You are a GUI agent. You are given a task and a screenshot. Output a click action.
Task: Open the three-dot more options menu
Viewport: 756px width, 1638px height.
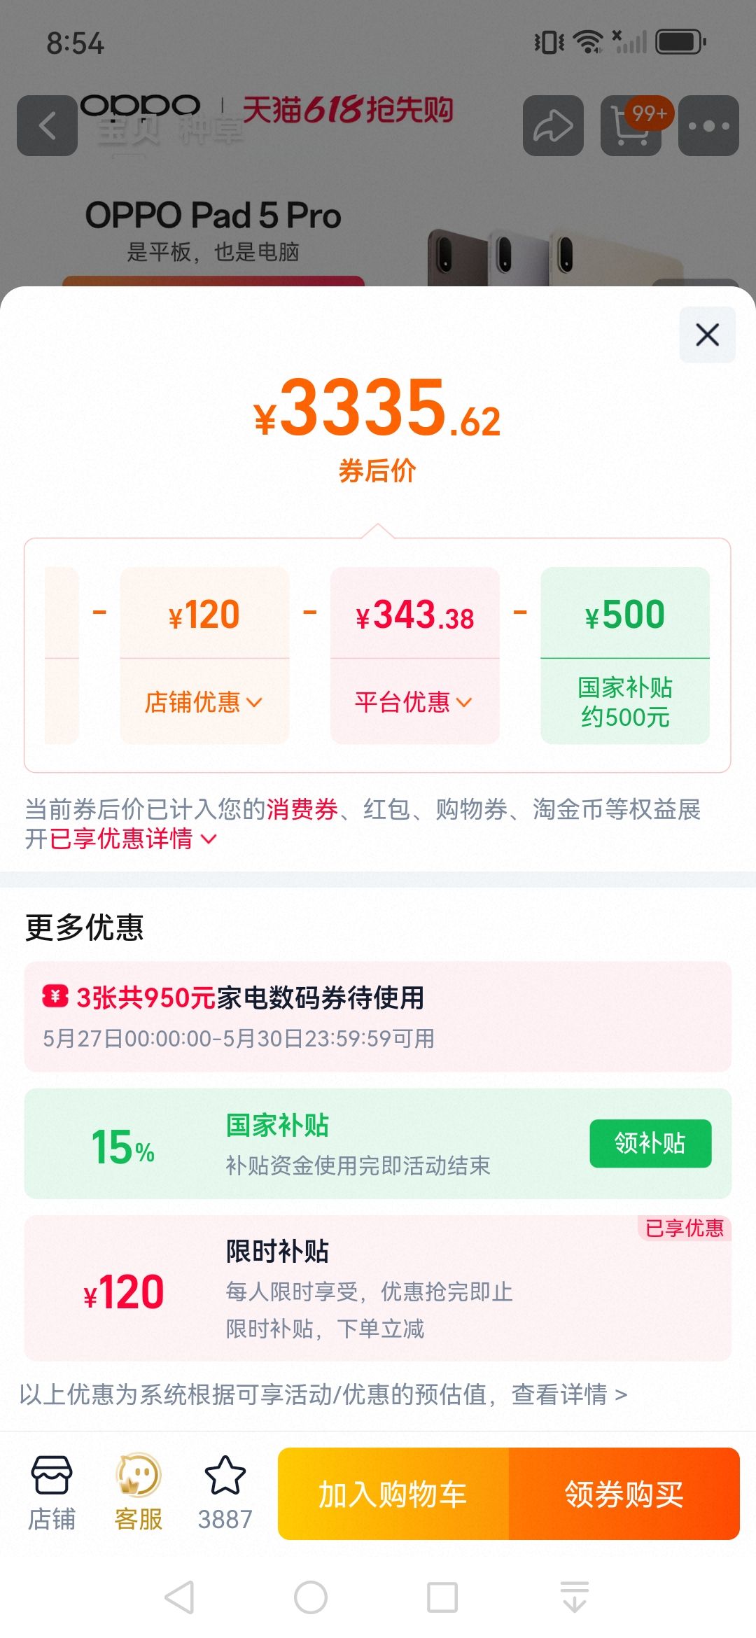tap(708, 126)
